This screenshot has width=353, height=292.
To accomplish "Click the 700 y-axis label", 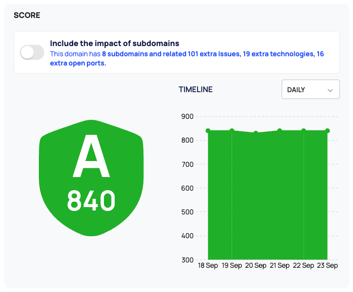I will (x=187, y=164).
